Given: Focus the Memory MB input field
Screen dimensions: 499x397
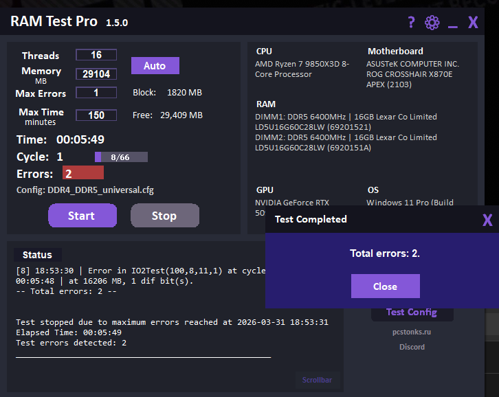Looking at the screenshot, I should click(x=96, y=73).
